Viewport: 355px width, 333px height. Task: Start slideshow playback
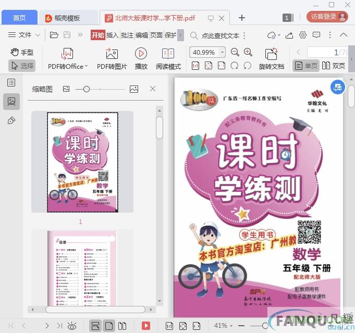pos(141,59)
